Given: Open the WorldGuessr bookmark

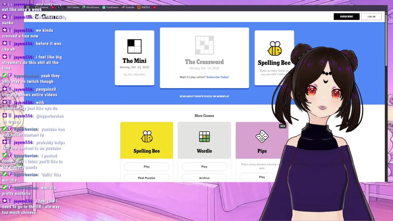Looking at the screenshot, I should click(x=91, y=7).
